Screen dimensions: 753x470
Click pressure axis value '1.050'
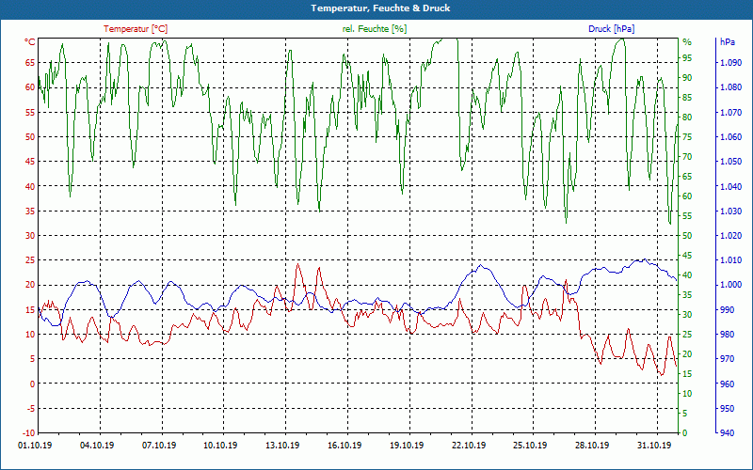pos(730,161)
